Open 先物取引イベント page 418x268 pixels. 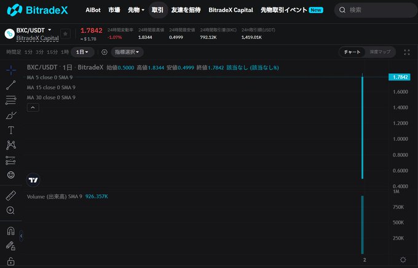[292, 10]
